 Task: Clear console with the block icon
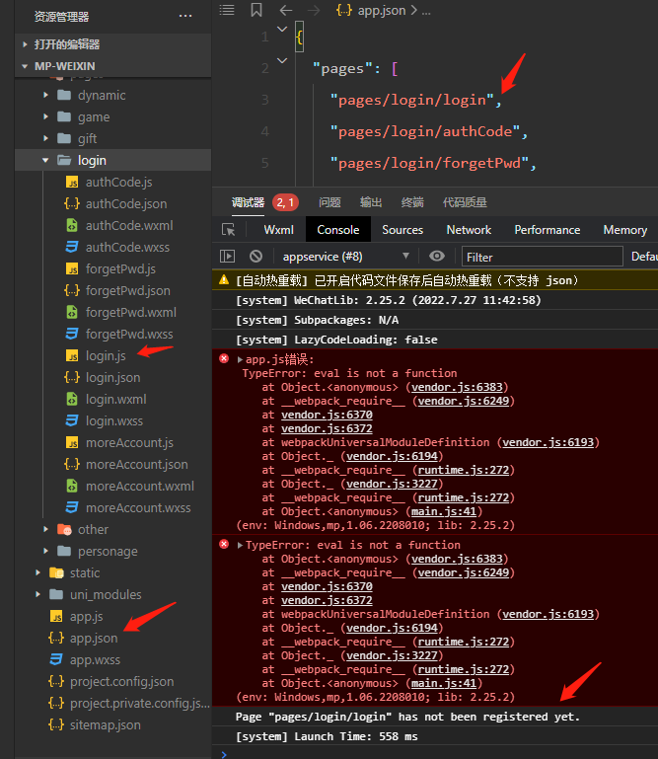pos(256,257)
